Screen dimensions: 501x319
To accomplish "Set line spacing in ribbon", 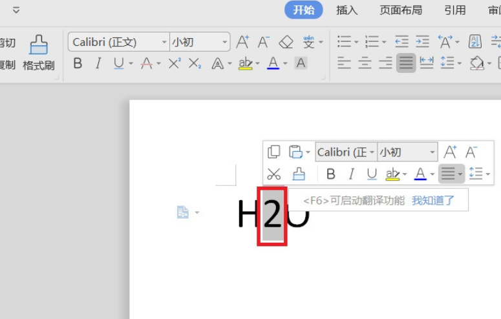I will pyautogui.click(x=447, y=63).
